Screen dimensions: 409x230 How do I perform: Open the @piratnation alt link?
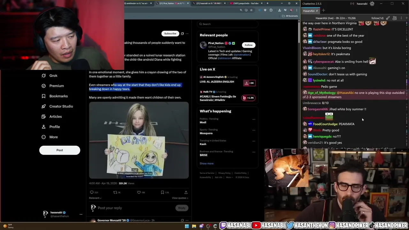241,55
